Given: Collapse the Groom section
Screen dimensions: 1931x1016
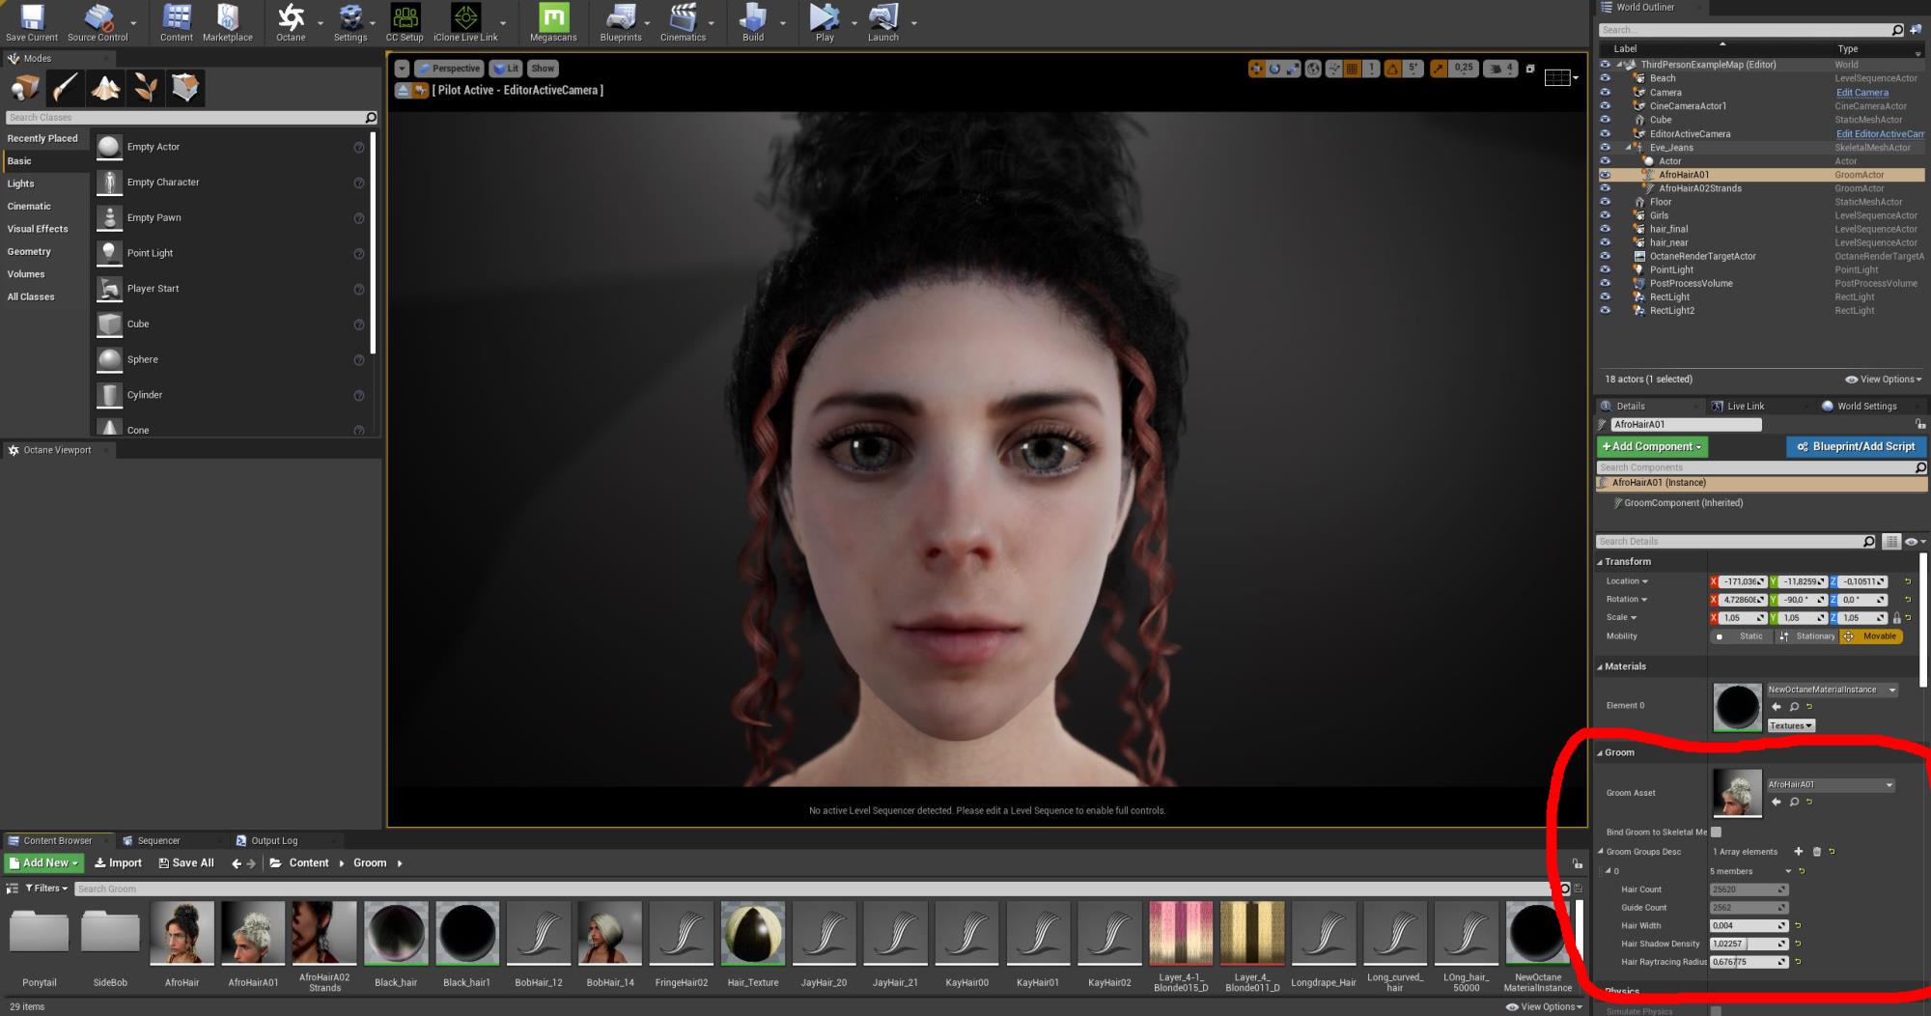Looking at the screenshot, I should 1600,753.
